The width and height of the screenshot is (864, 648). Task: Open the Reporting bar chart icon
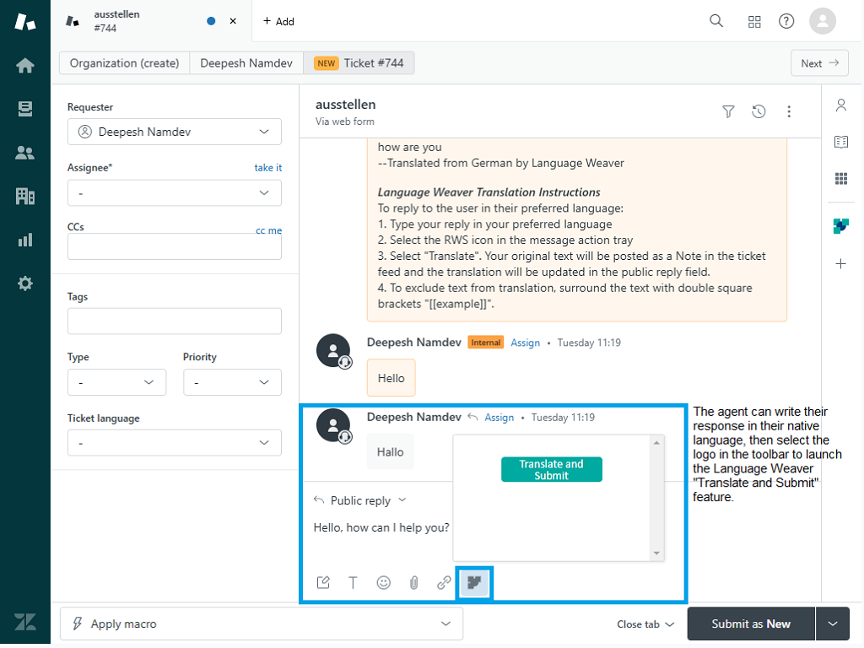pos(24,240)
